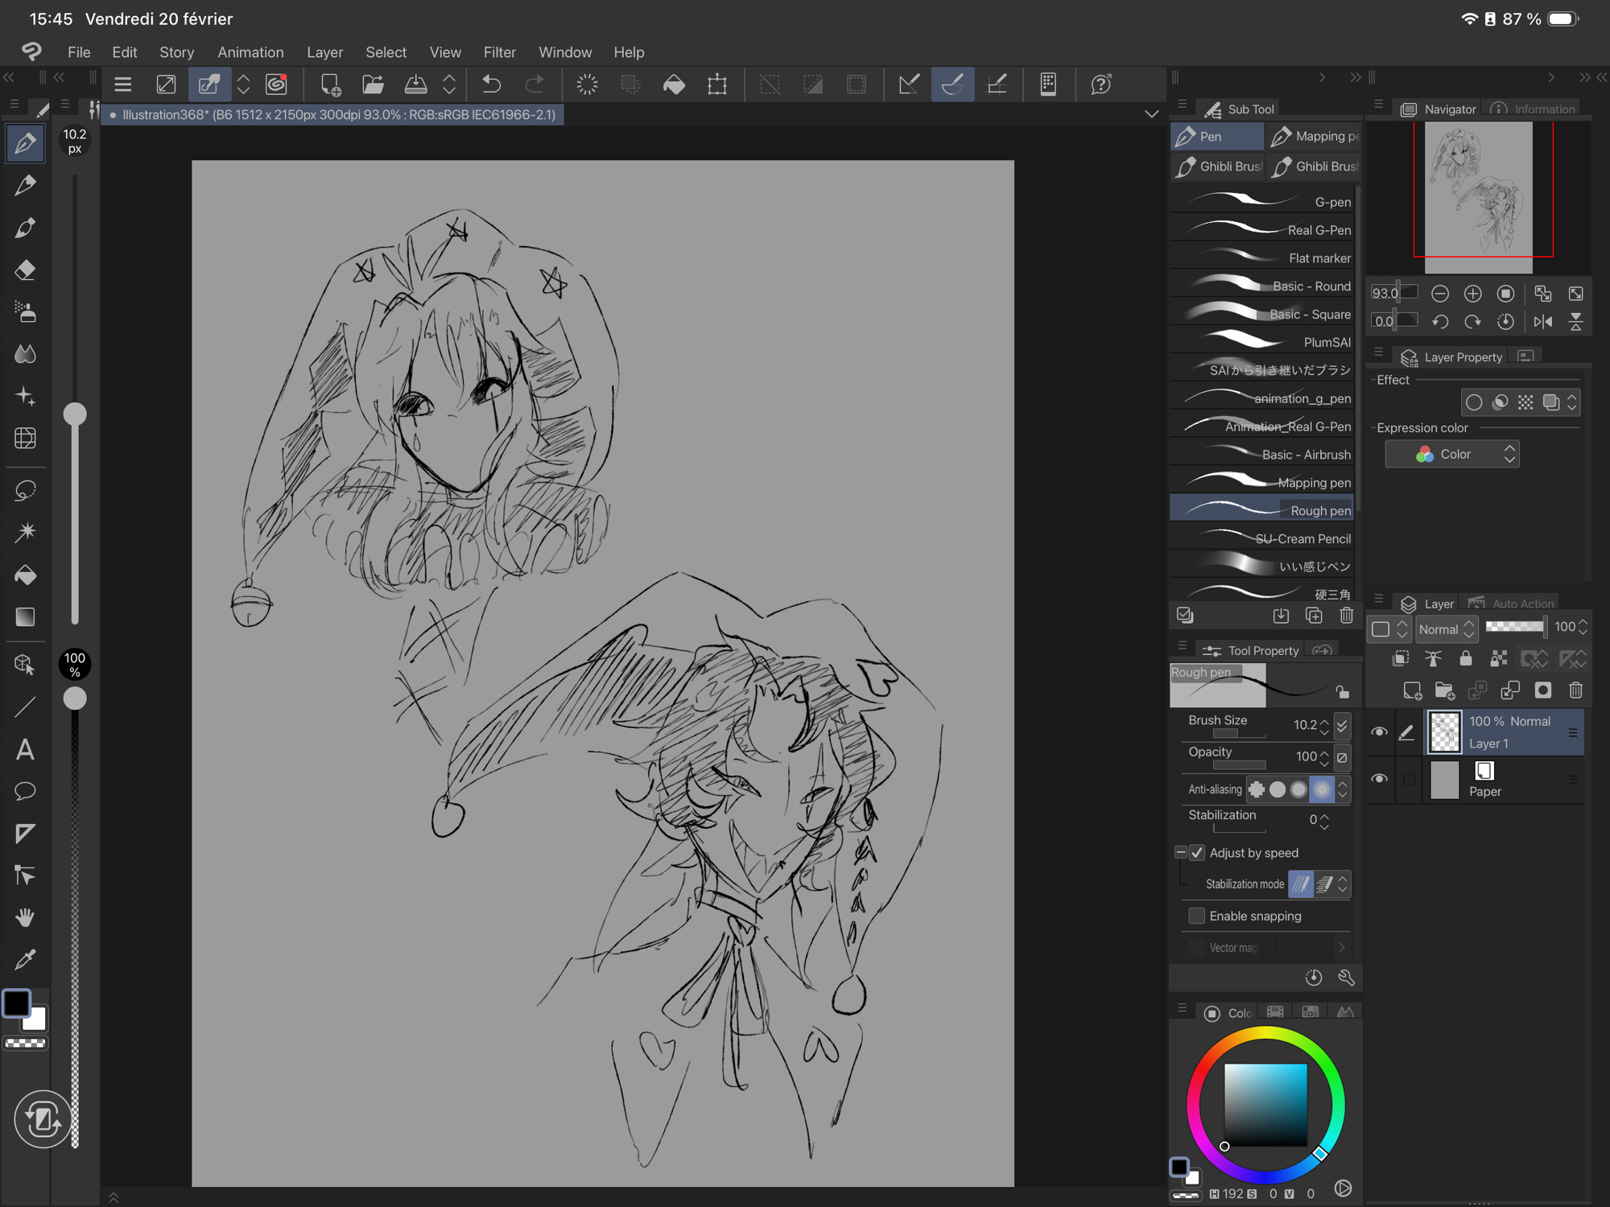Click the color wheel saturation square
Screen dimensions: 1610x1207
(1265, 1104)
